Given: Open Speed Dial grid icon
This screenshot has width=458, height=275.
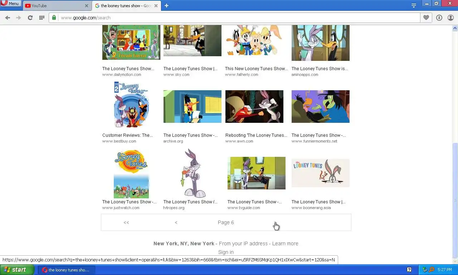Looking at the screenshot, I should 42,18.
